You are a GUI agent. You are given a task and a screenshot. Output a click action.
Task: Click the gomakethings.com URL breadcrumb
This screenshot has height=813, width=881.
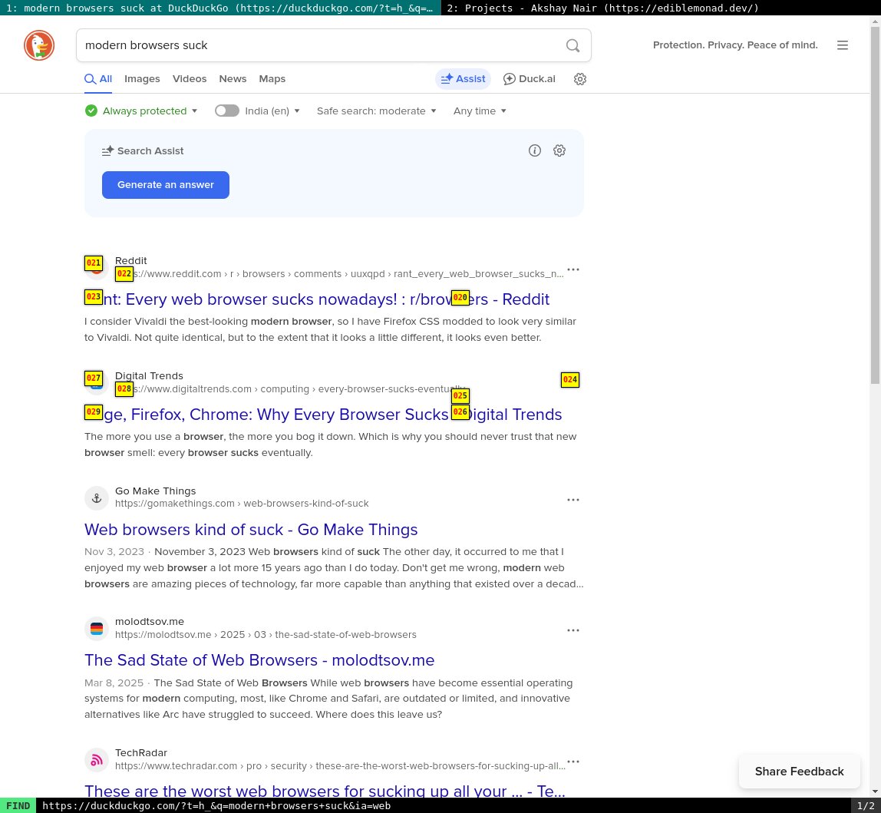pos(242,503)
